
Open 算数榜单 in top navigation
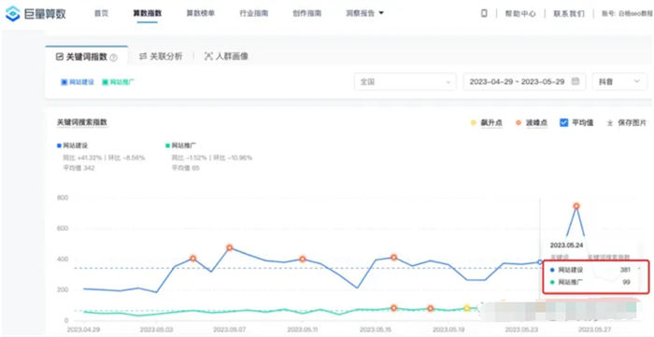coord(201,13)
